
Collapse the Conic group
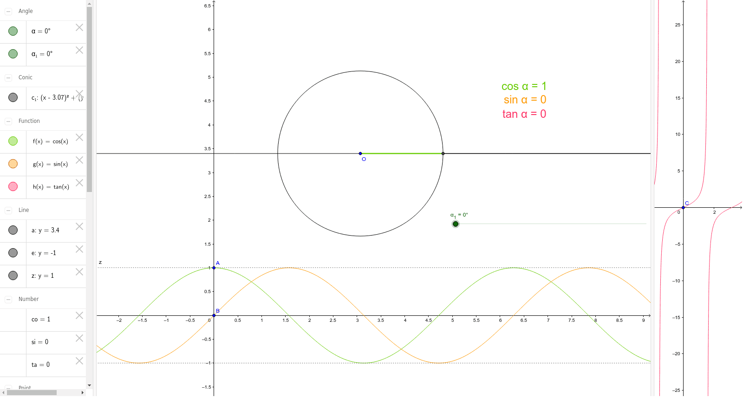(8, 77)
